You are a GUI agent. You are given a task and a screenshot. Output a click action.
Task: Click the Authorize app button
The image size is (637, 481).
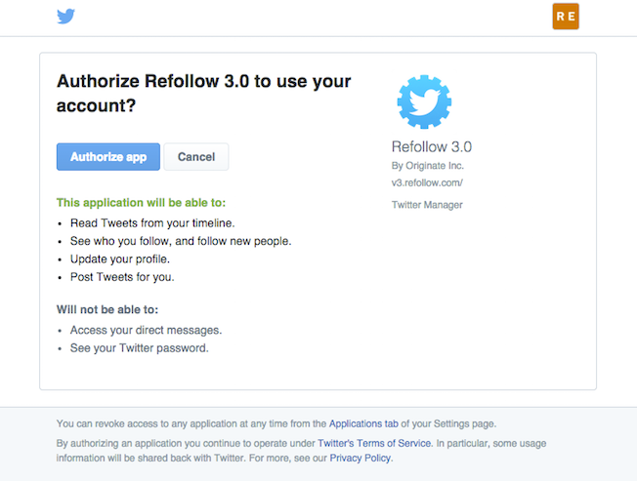(108, 156)
